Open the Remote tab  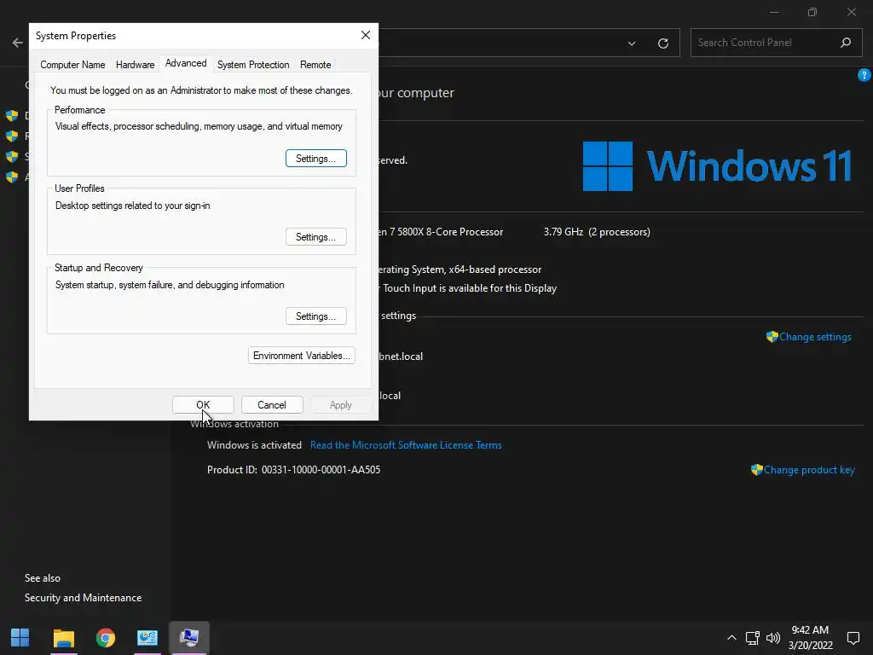315,65
